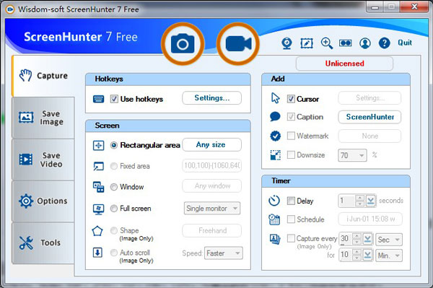Click the Auto scroll down-arrow icon
The width and height of the screenshot is (433, 288).
[97, 253]
